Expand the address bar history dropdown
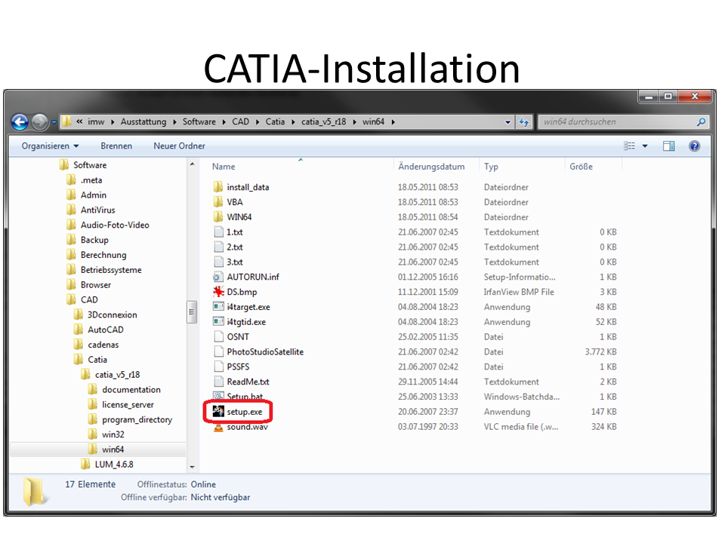 [x=507, y=122]
